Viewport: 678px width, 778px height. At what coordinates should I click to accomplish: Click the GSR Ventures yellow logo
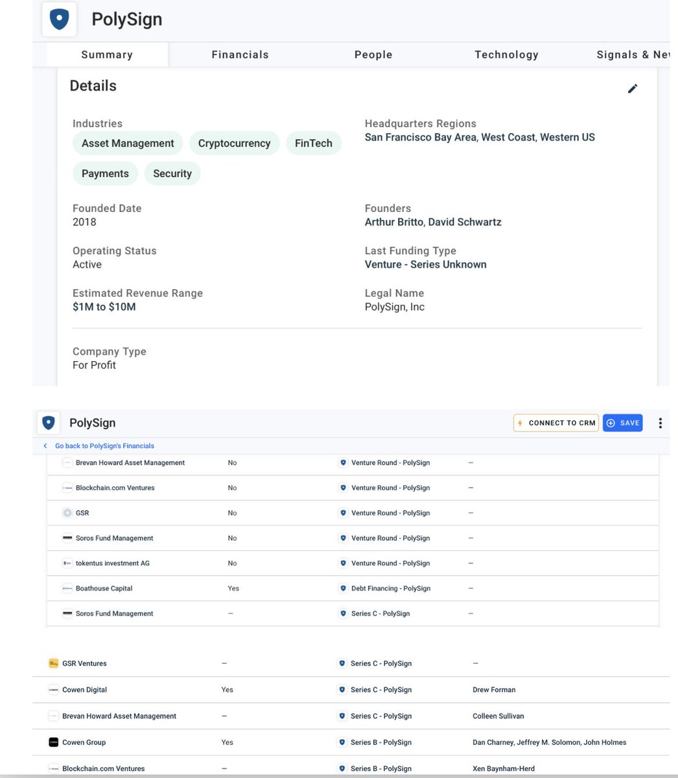tap(54, 663)
